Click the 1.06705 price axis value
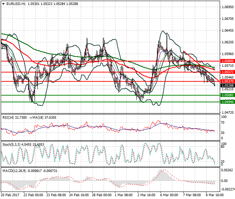The width and height of the screenshot is (235, 199). pyautogui.click(x=228, y=19)
